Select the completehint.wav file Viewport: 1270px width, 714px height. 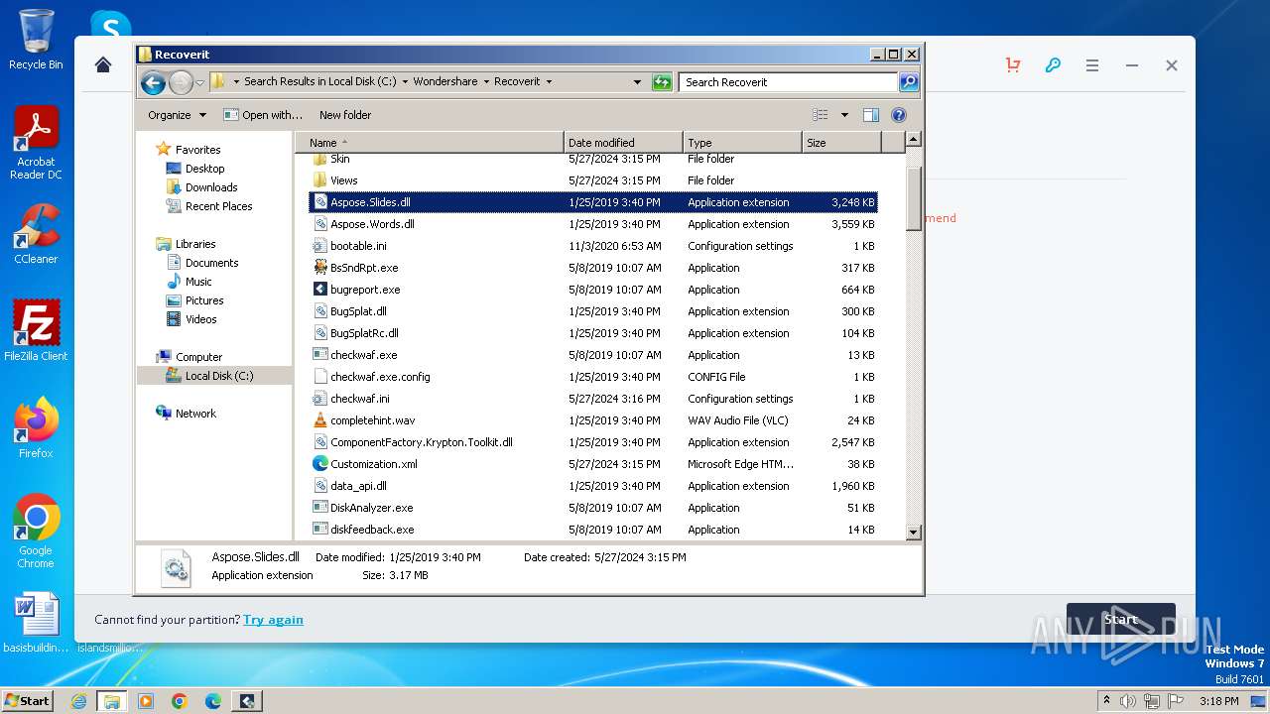593,420
